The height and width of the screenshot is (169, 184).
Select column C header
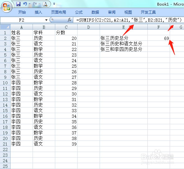(x=66, y=27)
